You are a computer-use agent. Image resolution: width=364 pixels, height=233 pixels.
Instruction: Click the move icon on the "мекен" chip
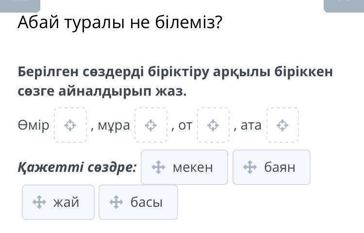159,167
